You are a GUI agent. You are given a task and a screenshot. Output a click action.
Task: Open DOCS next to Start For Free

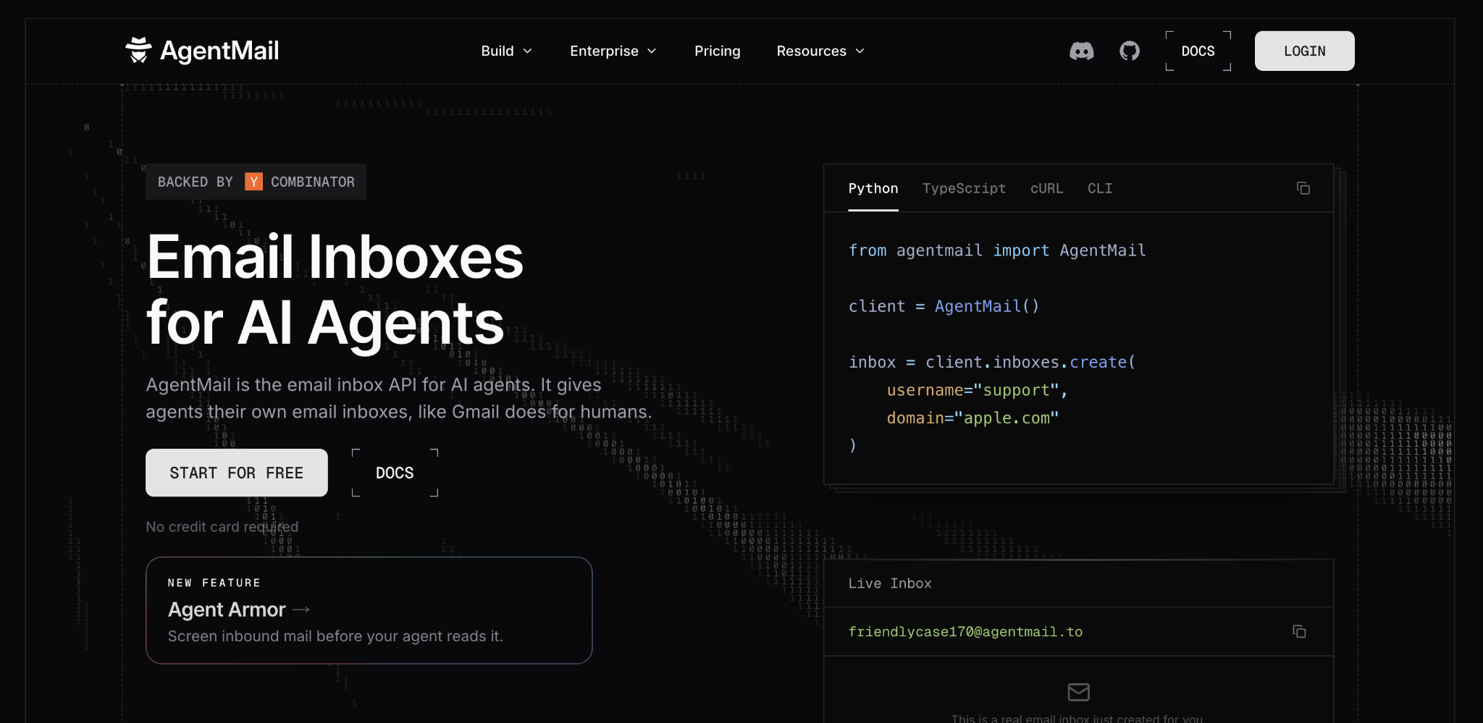point(395,473)
